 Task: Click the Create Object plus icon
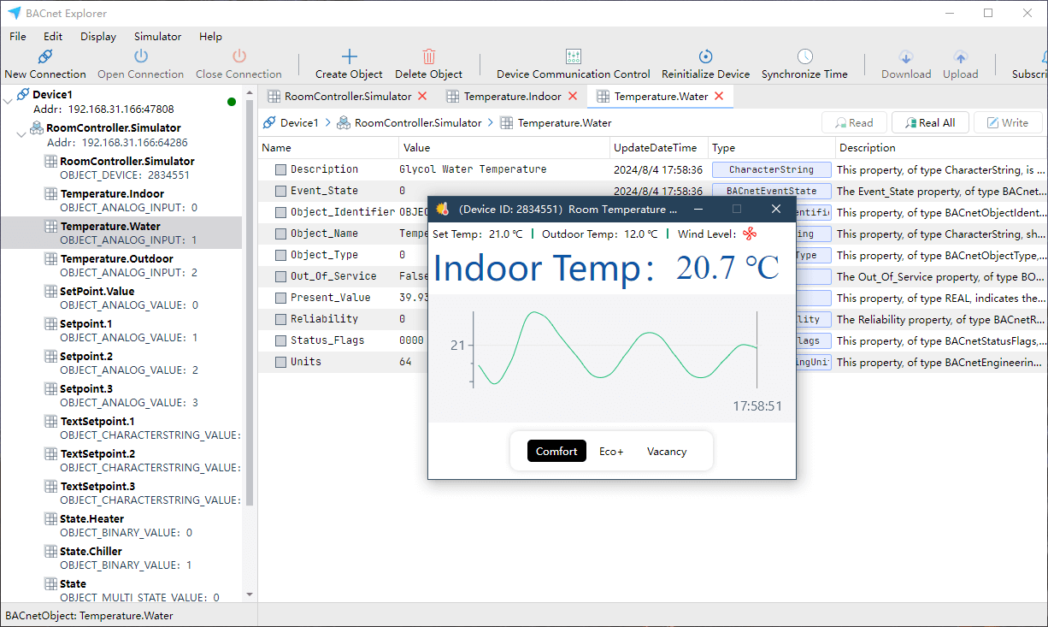point(349,56)
